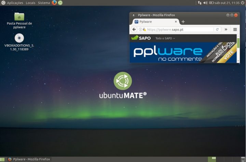Click the network connection indicator
The height and width of the screenshot is (162, 246).
coord(200,3)
